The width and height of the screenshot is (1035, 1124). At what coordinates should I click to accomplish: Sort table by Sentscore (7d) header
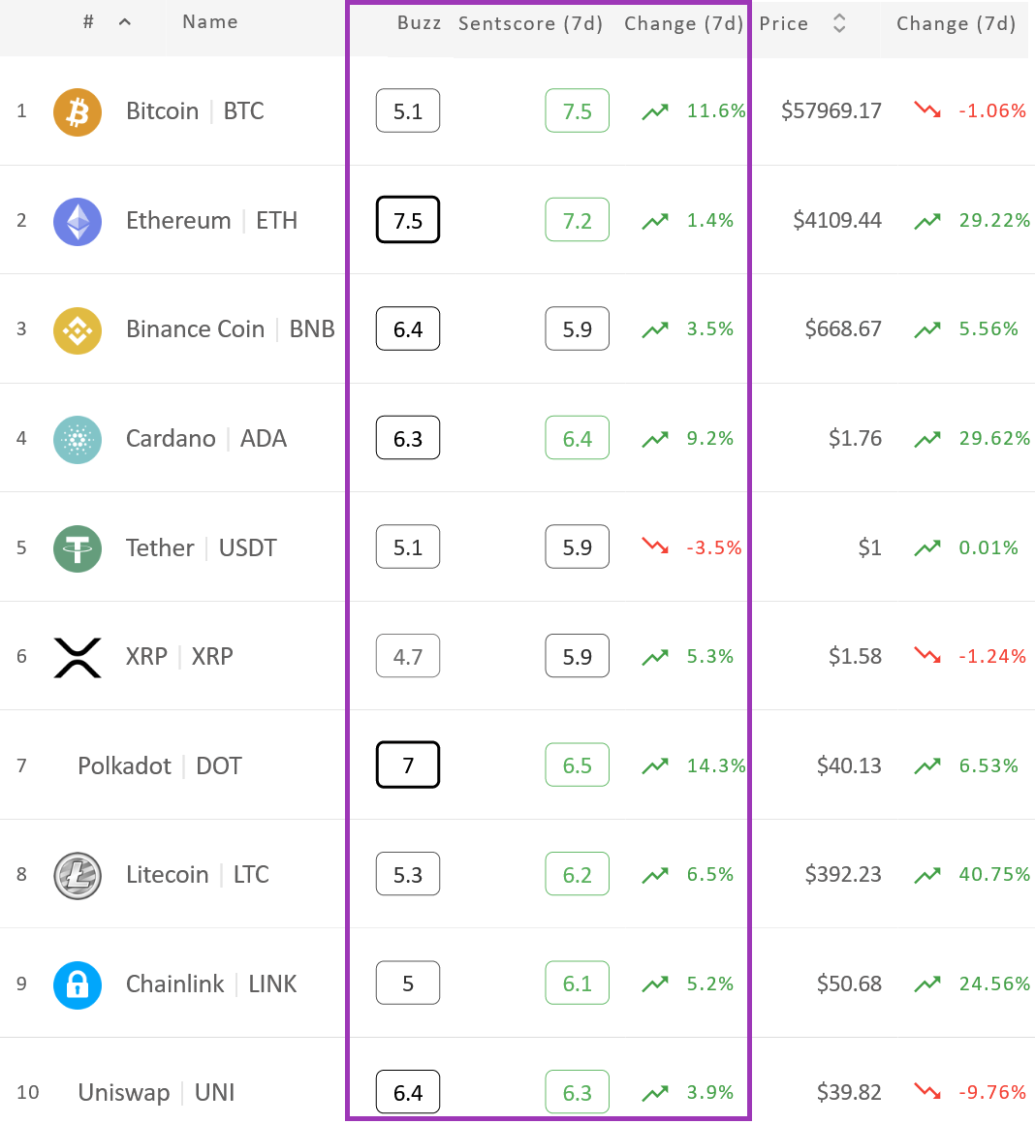(x=530, y=23)
